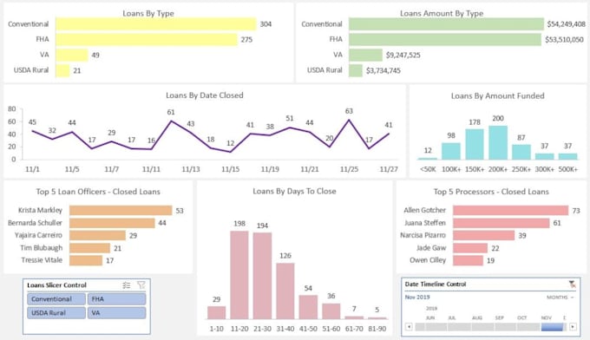Screen dimensions: 590x340
Task: Click the Top 5 Loan Officers chart title
Action: [x=98, y=192]
